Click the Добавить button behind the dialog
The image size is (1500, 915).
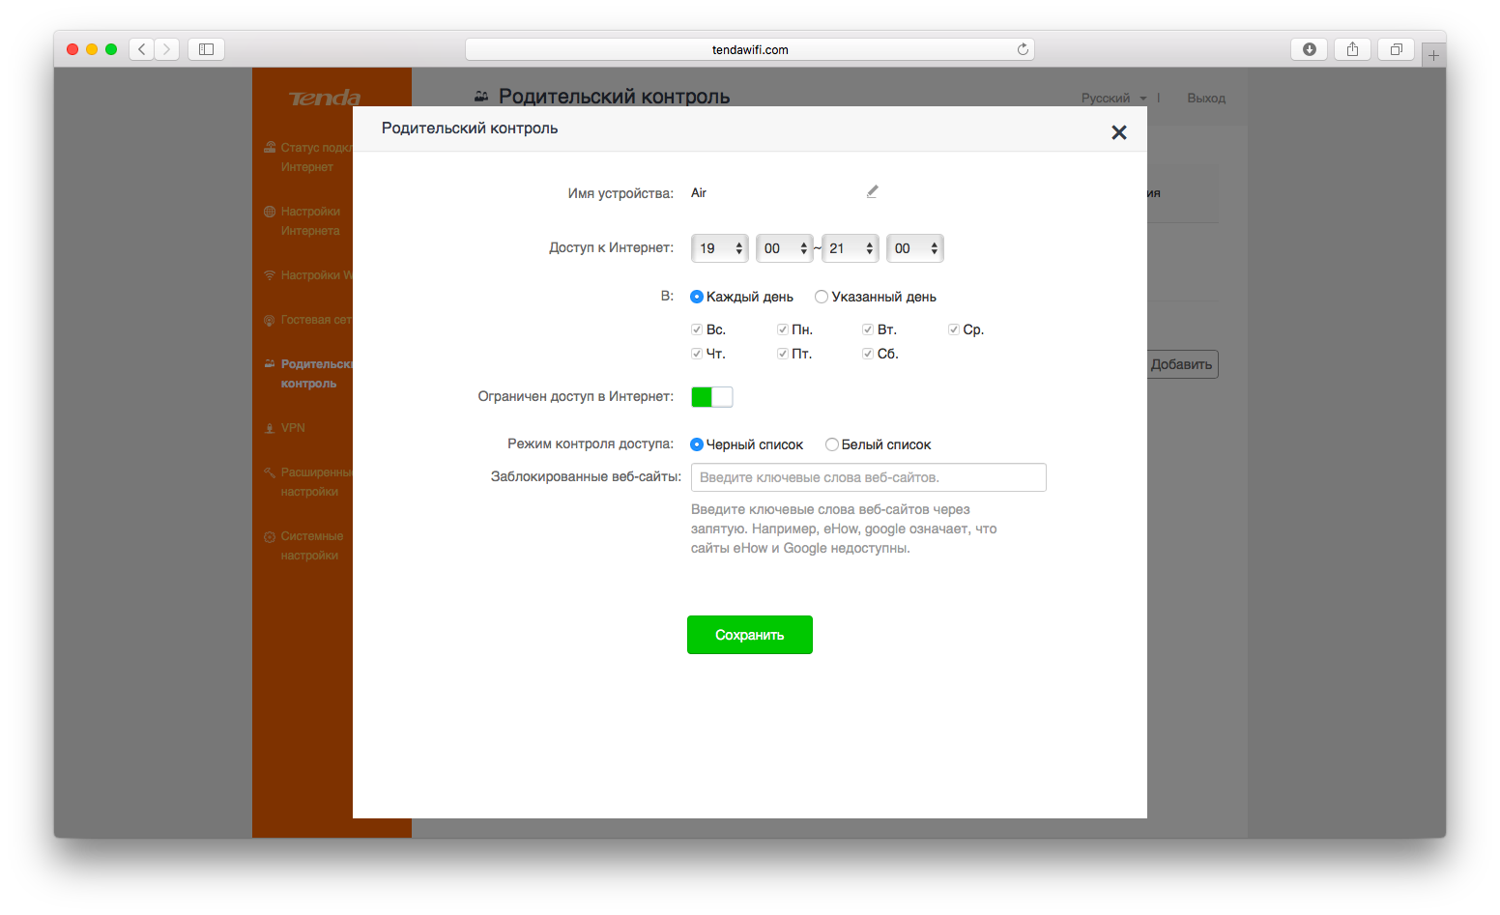[x=1181, y=364]
